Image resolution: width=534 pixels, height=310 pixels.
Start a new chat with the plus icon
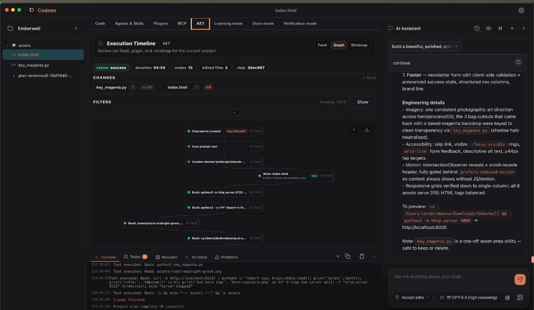(512, 29)
